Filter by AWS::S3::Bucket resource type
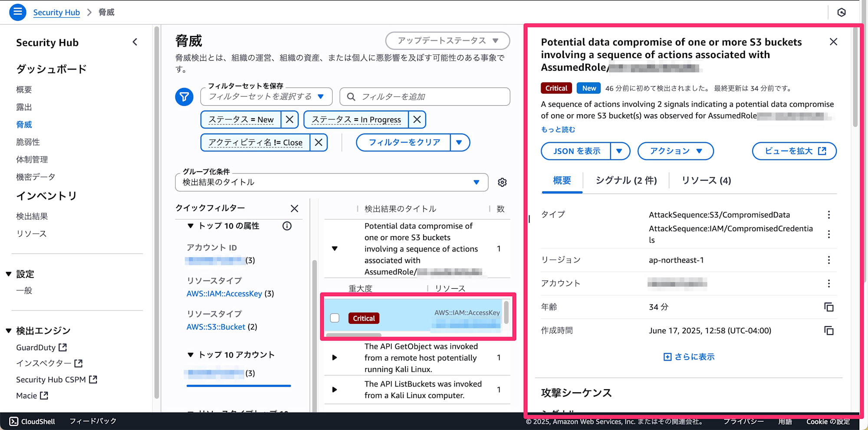The height and width of the screenshot is (430, 868). pyautogui.click(x=216, y=327)
